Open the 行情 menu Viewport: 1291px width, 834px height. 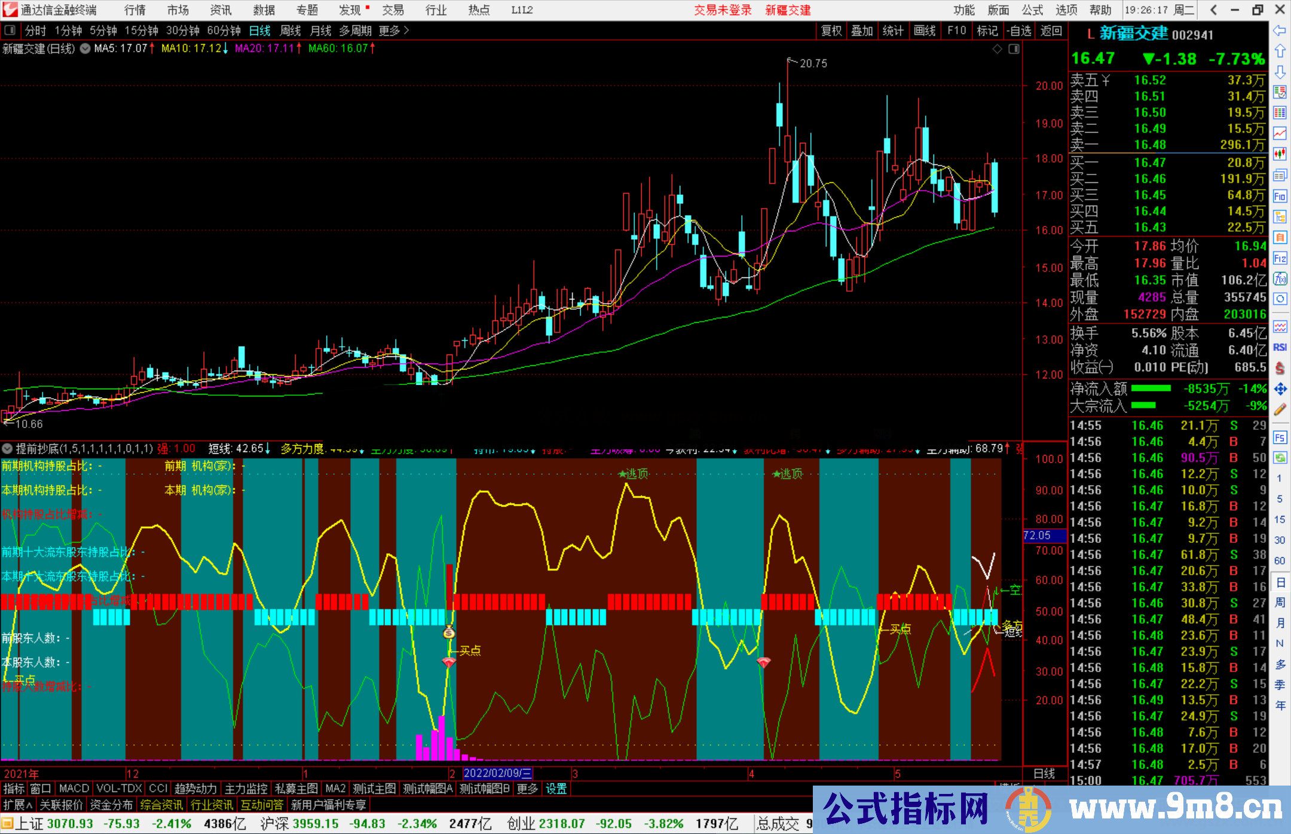(135, 10)
